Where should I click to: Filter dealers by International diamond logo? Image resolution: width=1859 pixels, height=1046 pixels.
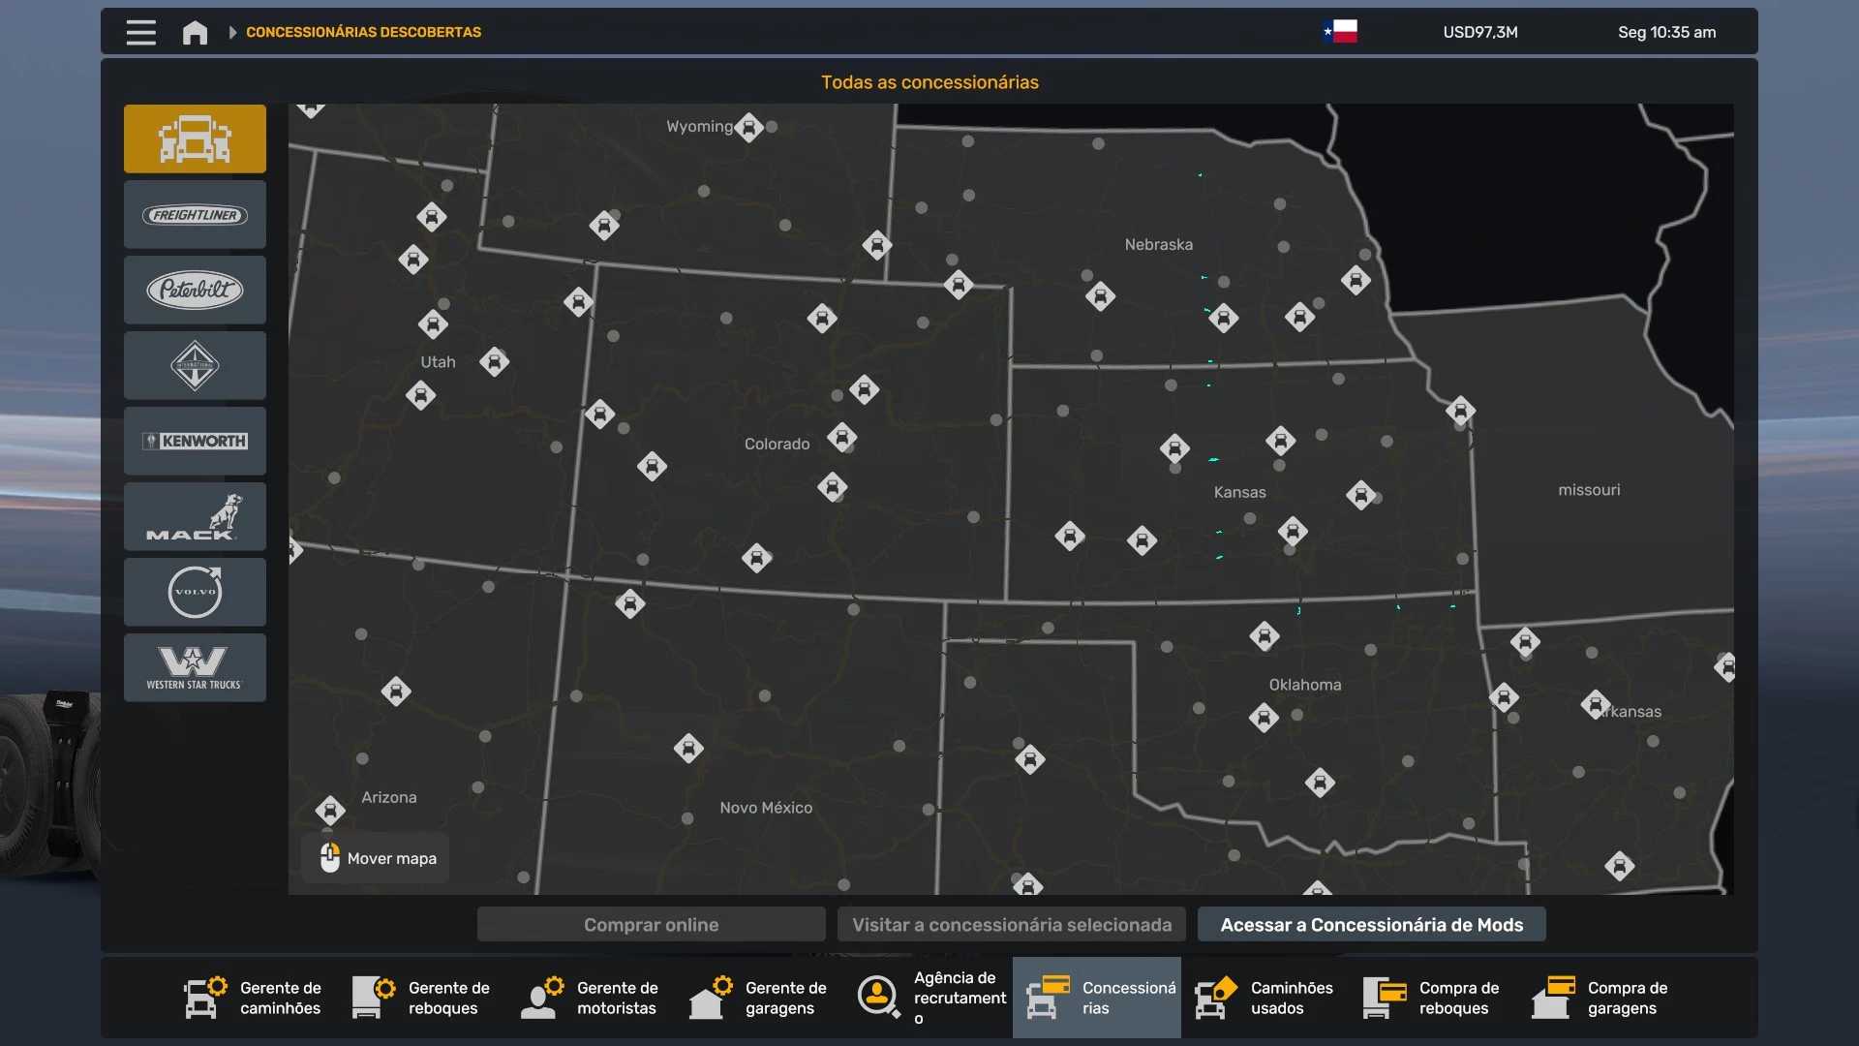click(x=195, y=365)
